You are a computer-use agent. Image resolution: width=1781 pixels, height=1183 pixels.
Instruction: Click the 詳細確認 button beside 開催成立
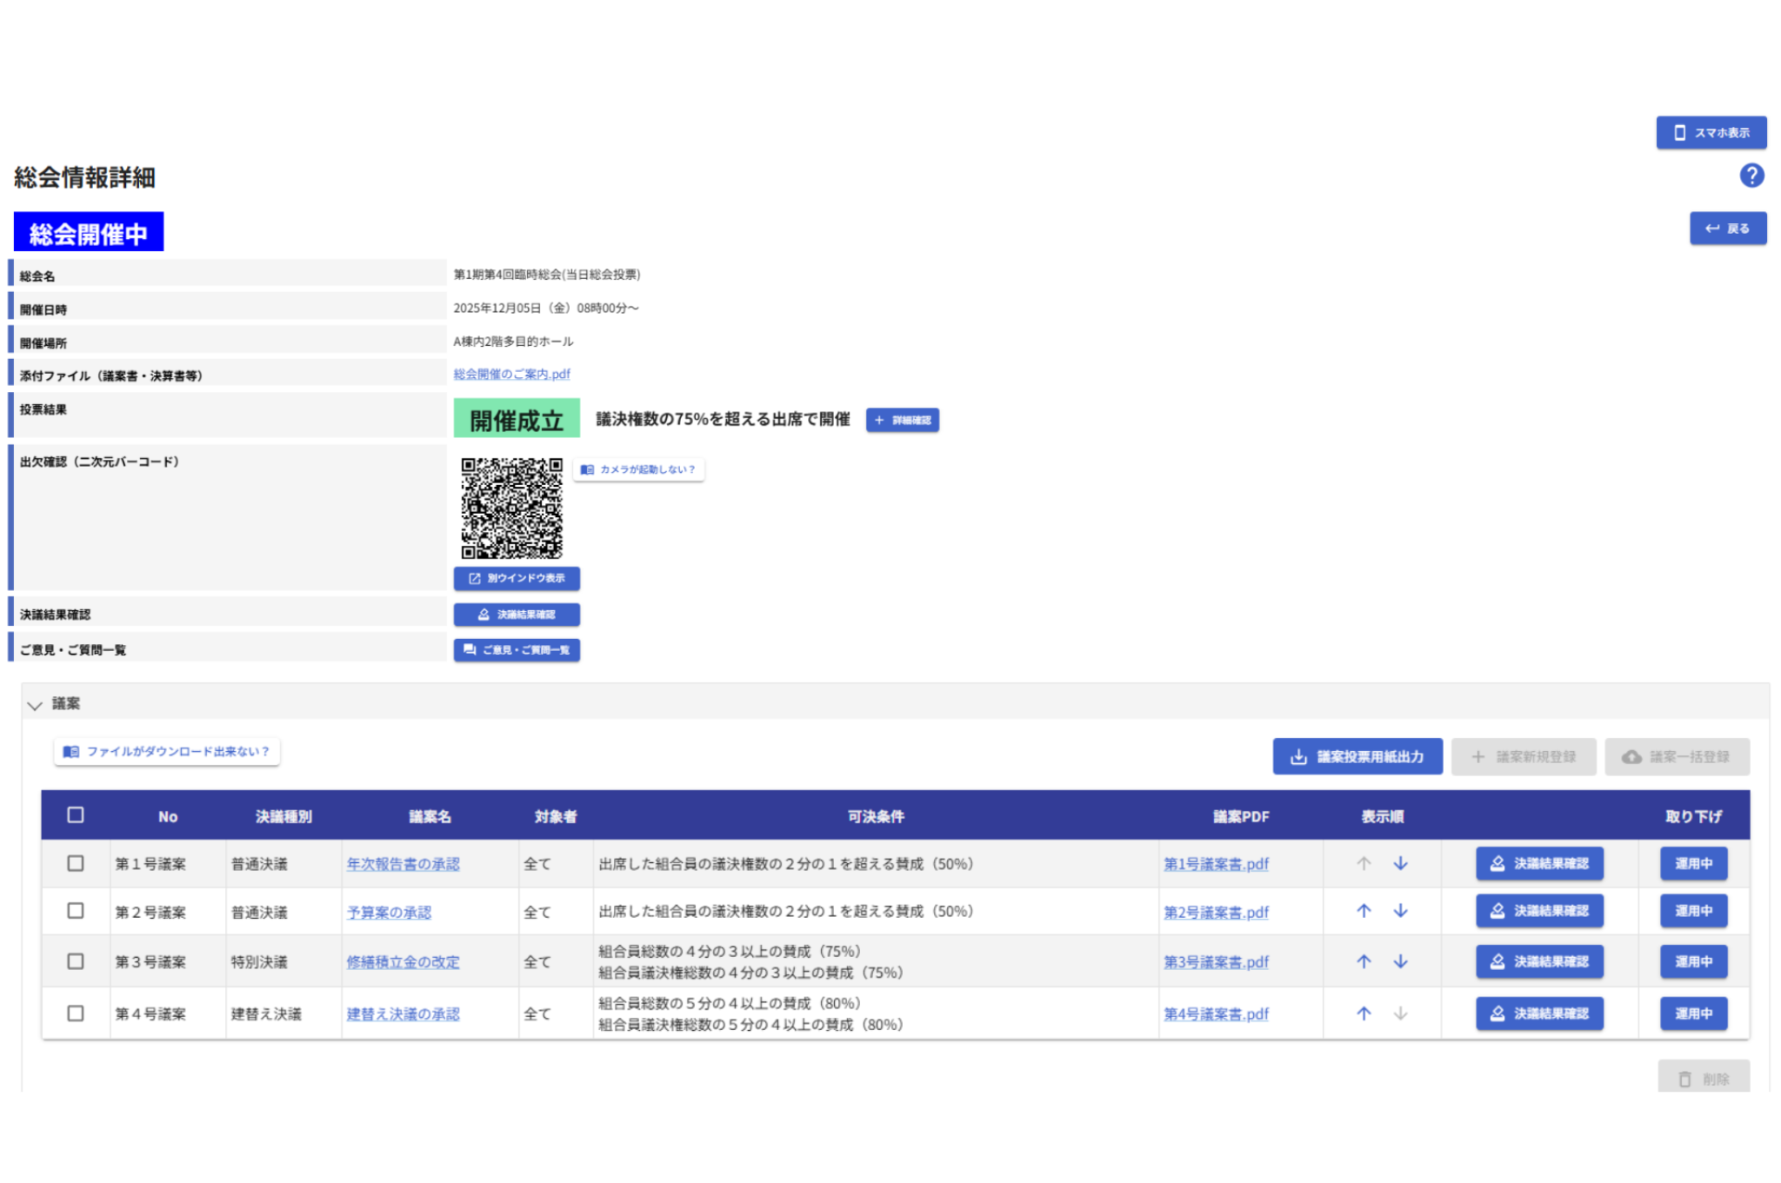902,420
